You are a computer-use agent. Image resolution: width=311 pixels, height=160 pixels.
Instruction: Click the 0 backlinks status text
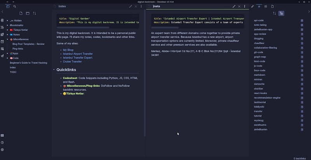299,158
